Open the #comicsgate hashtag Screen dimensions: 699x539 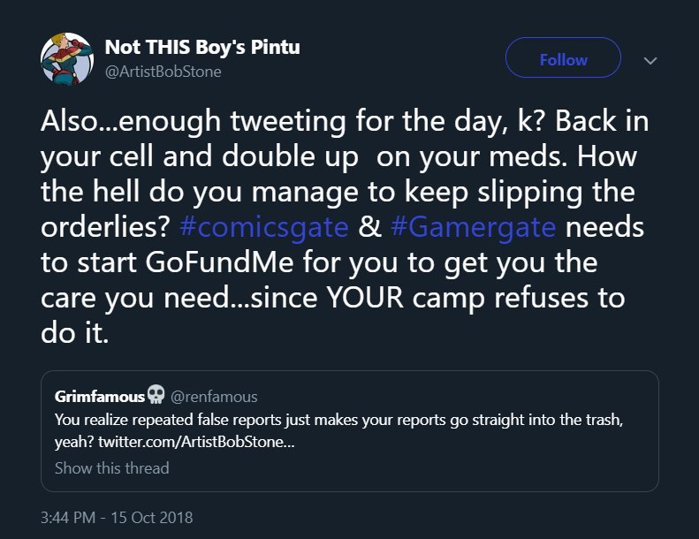coord(263,227)
